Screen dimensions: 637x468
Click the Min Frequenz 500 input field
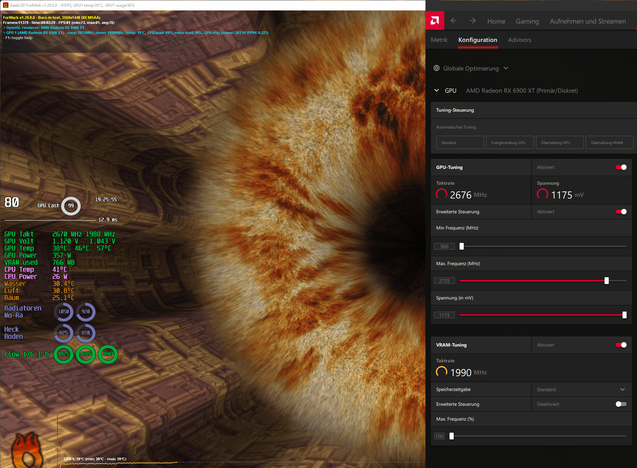(444, 246)
